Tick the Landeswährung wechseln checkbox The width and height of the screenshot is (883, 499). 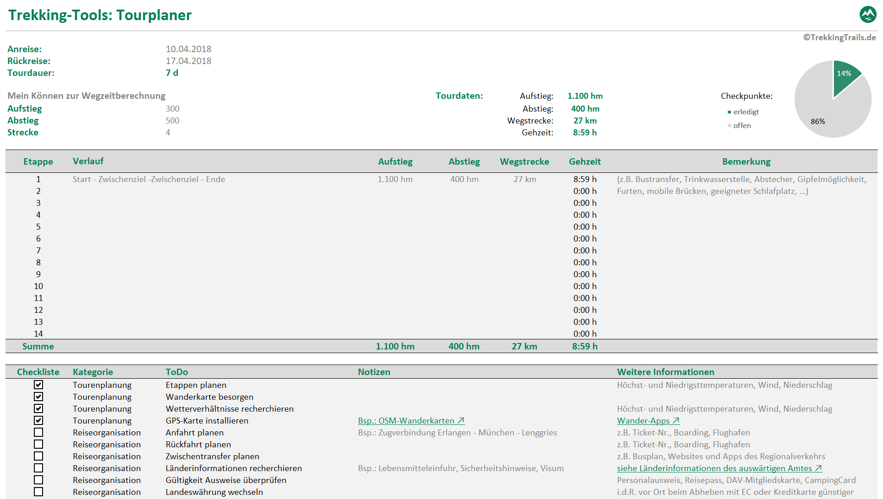(38, 492)
